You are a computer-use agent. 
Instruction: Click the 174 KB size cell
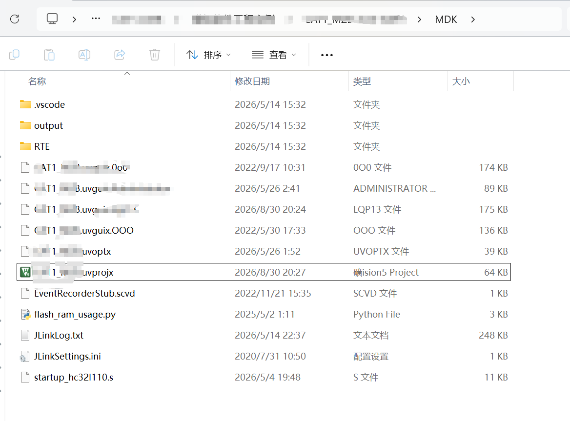pos(493,167)
